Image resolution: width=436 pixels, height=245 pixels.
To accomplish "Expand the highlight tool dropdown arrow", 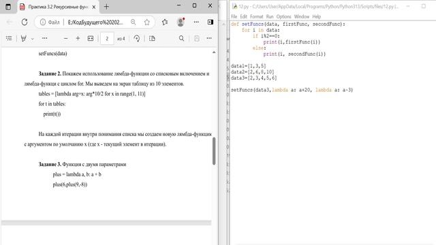I will coord(32,39).
